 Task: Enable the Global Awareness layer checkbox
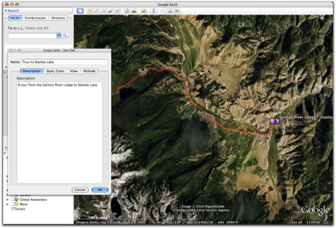[x=12, y=199]
